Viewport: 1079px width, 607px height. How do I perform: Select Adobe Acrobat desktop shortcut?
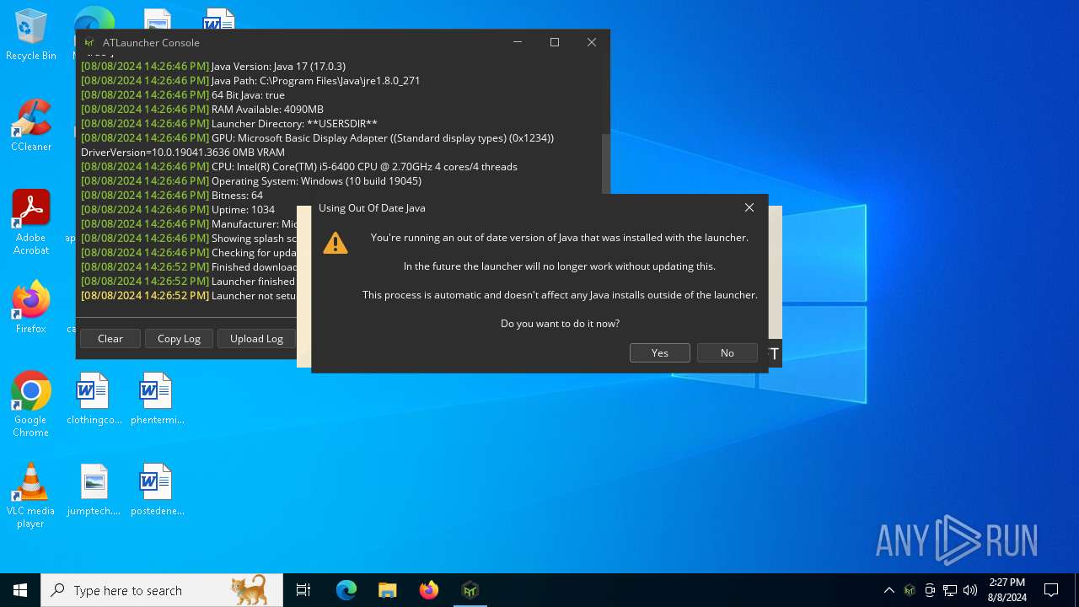(x=31, y=223)
